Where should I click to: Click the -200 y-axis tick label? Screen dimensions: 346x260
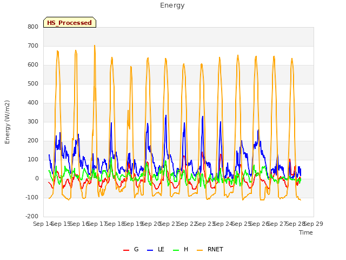click(x=32, y=217)
